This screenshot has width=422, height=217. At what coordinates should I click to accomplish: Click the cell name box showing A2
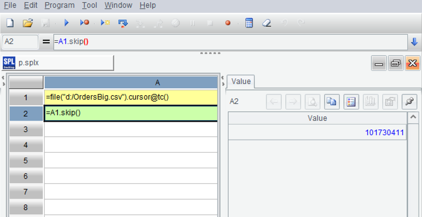click(x=20, y=42)
